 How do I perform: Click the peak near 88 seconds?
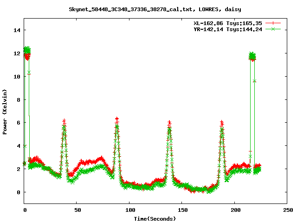click(117, 119)
